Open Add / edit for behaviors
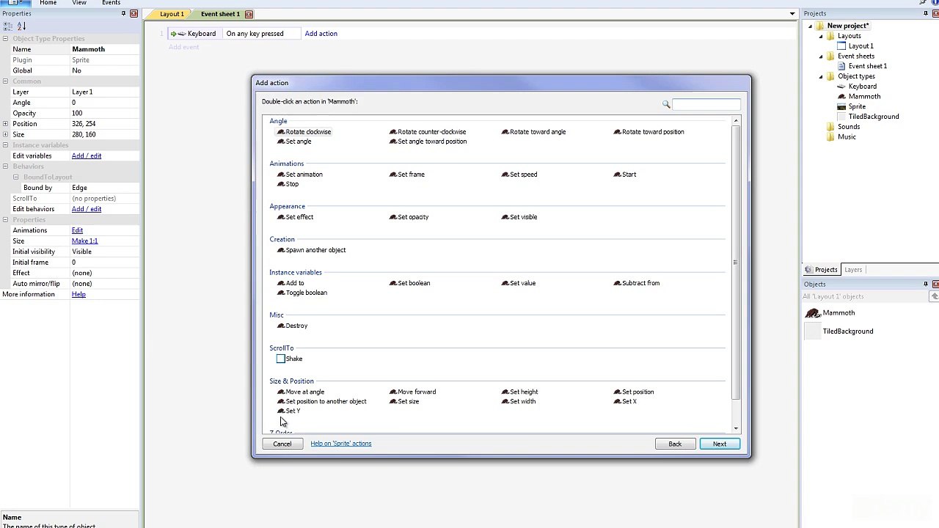Viewport: 939px width, 528px height. point(87,209)
